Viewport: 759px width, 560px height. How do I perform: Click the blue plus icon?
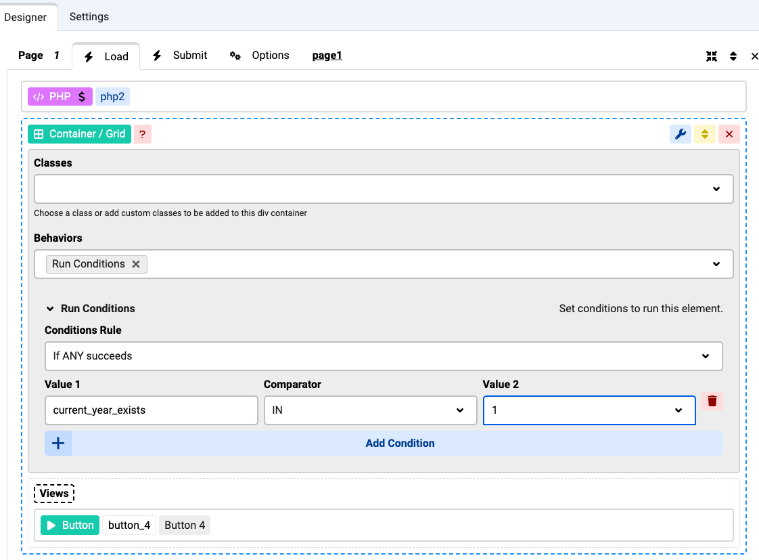point(58,444)
